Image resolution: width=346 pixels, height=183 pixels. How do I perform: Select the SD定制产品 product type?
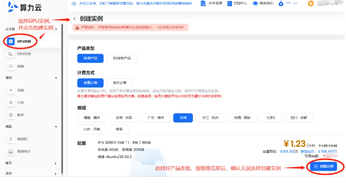(x=122, y=58)
